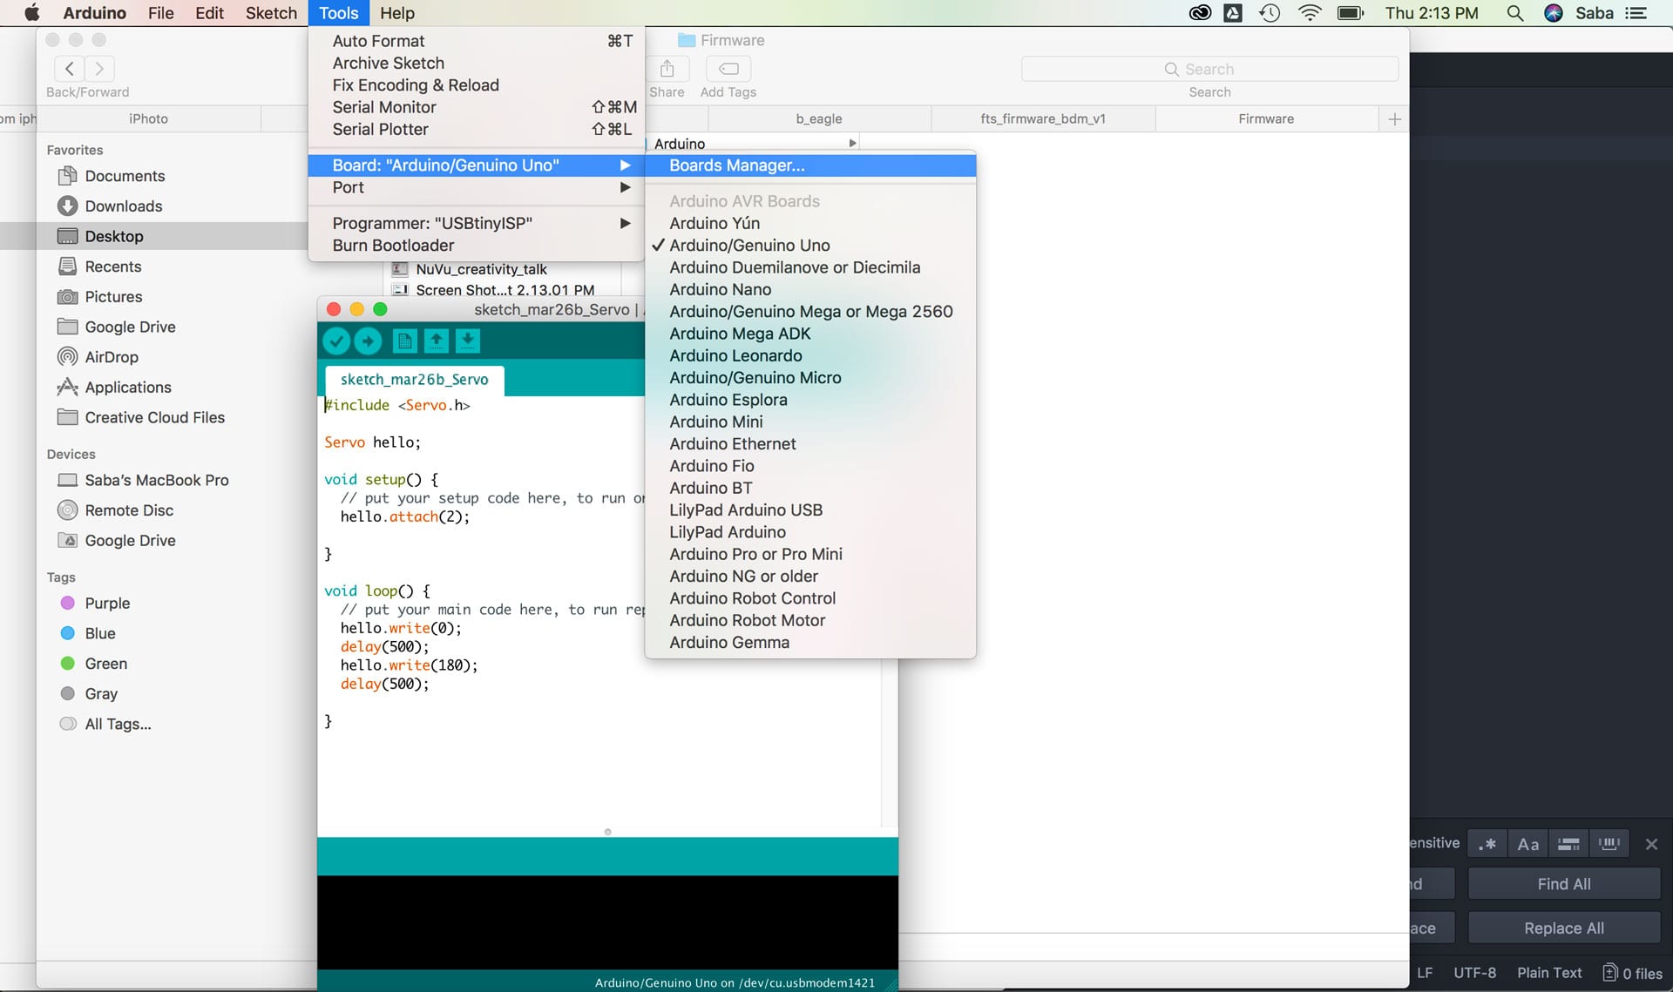1673x992 pixels.
Task: Click the New sketch icon in Arduino toolbar
Action: 404,341
